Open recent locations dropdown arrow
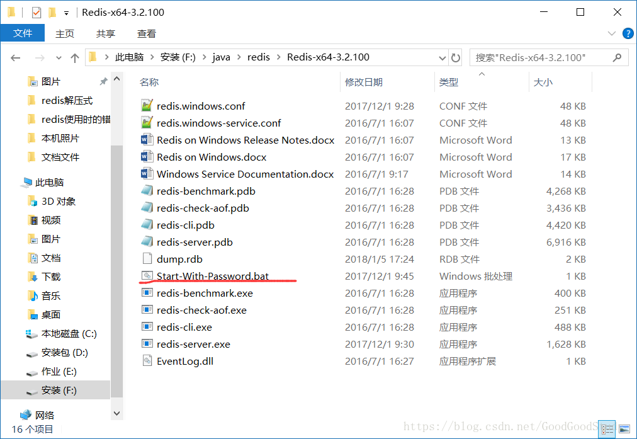This screenshot has height=439, width=637. point(59,58)
